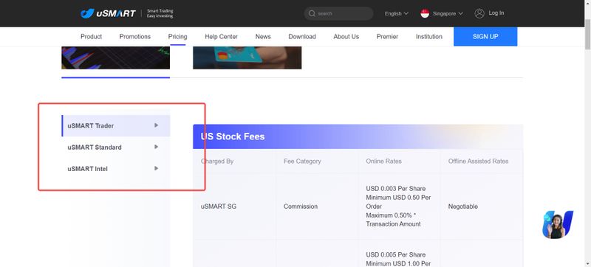
Task: Go to the Pricing page
Action: point(177,36)
